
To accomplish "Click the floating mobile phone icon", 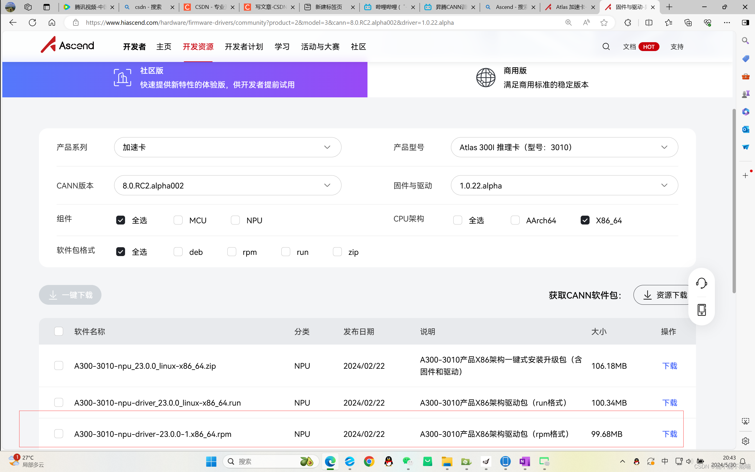I will pos(701,310).
